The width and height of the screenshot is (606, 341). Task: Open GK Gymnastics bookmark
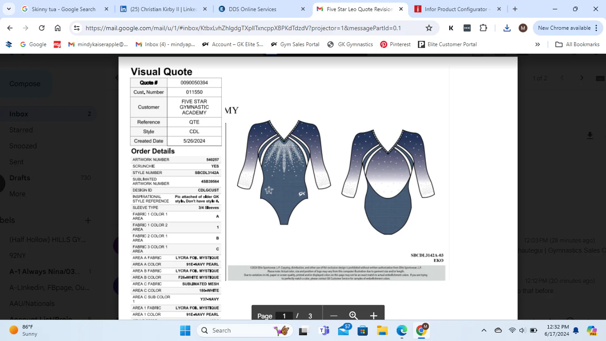click(x=350, y=44)
